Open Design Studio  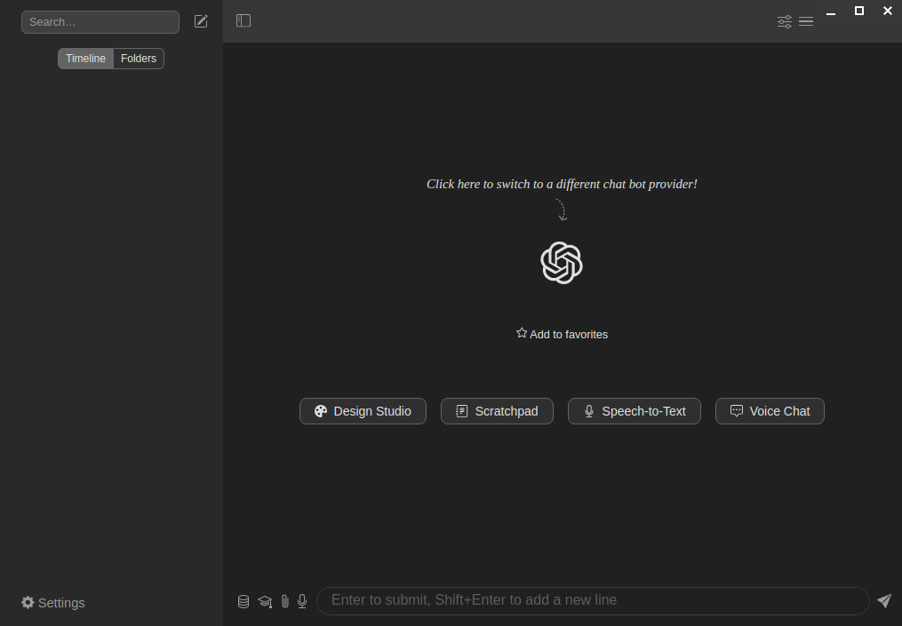pyautogui.click(x=363, y=411)
